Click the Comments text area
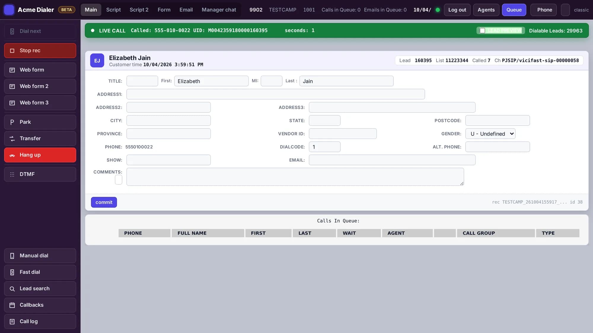593x333 pixels. (x=295, y=177)
